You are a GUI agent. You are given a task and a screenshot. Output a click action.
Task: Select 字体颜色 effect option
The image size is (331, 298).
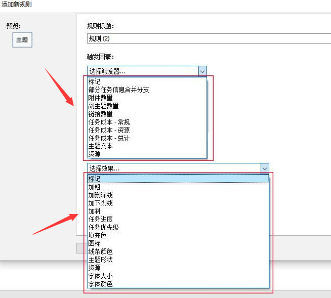tap(178, 284)
